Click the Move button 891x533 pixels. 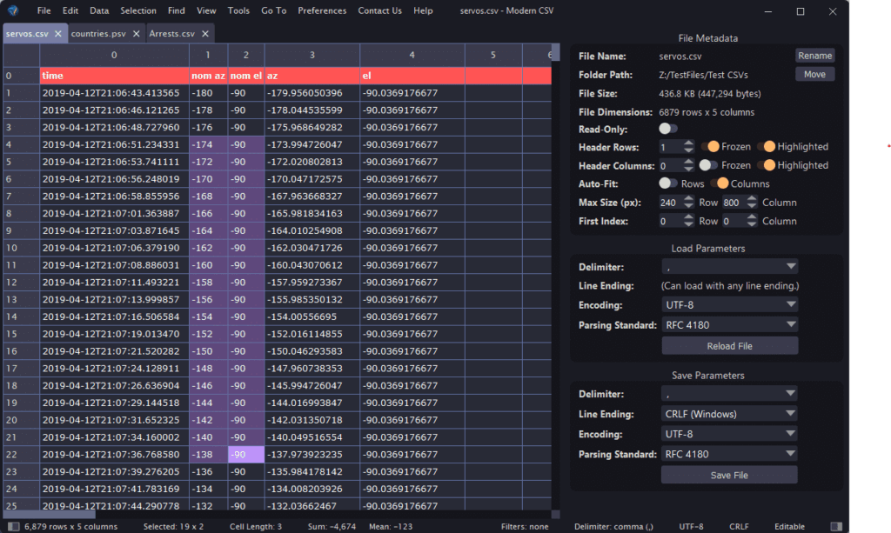click(814, 75)
